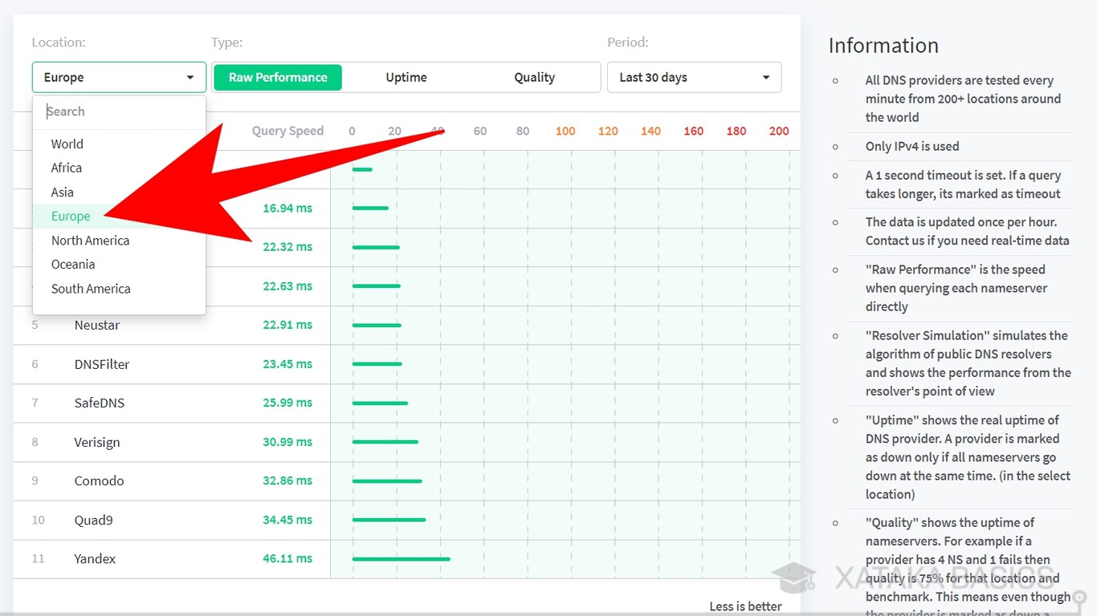Pick South America from the list
The height and width of the screenshot is (616, 1097).
click(x=91, y=289)
